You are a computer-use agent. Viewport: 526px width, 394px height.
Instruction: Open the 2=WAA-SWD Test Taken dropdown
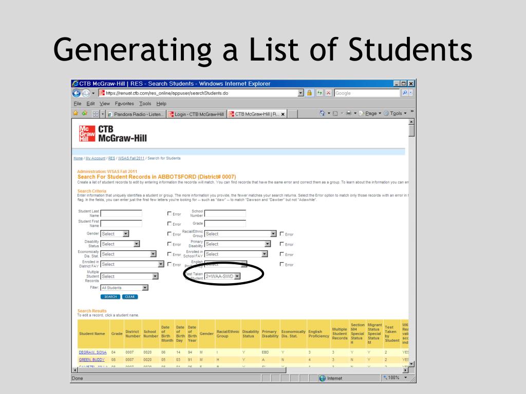click(x=222, y=277)
